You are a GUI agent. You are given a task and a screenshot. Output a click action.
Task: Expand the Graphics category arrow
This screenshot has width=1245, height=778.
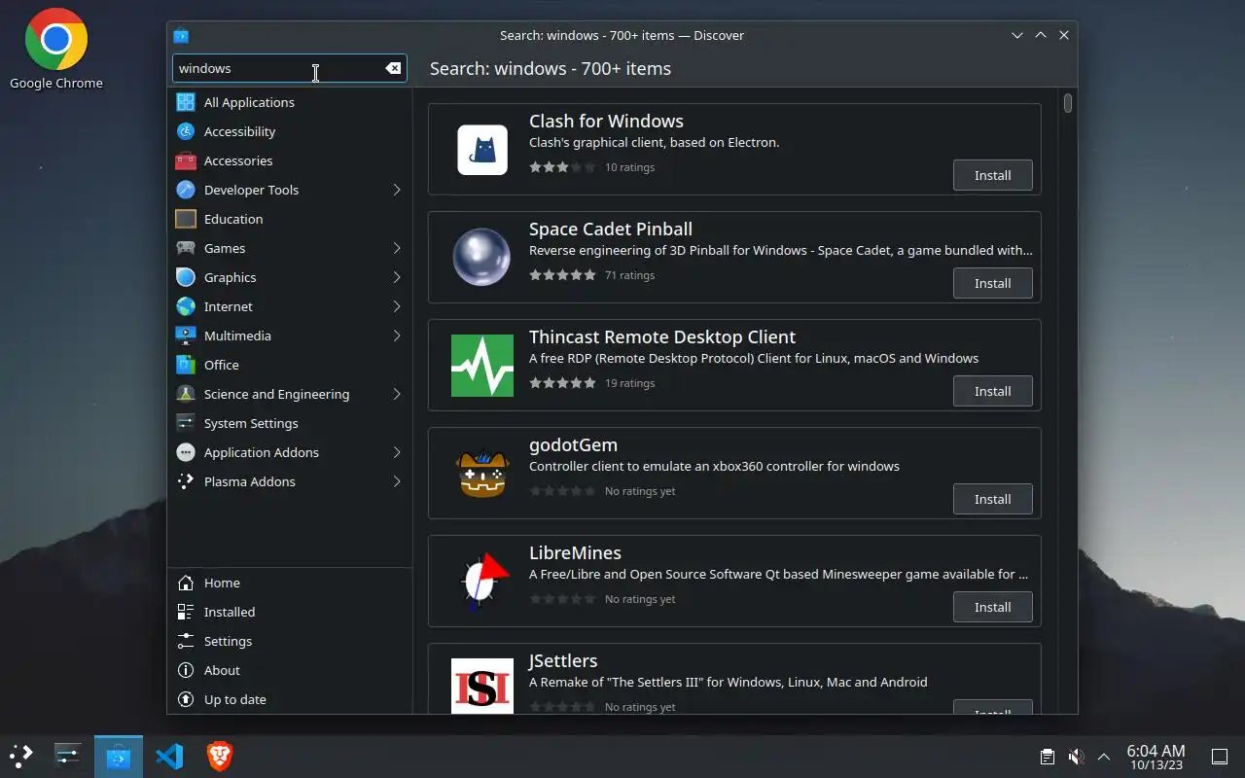[397, 277]
